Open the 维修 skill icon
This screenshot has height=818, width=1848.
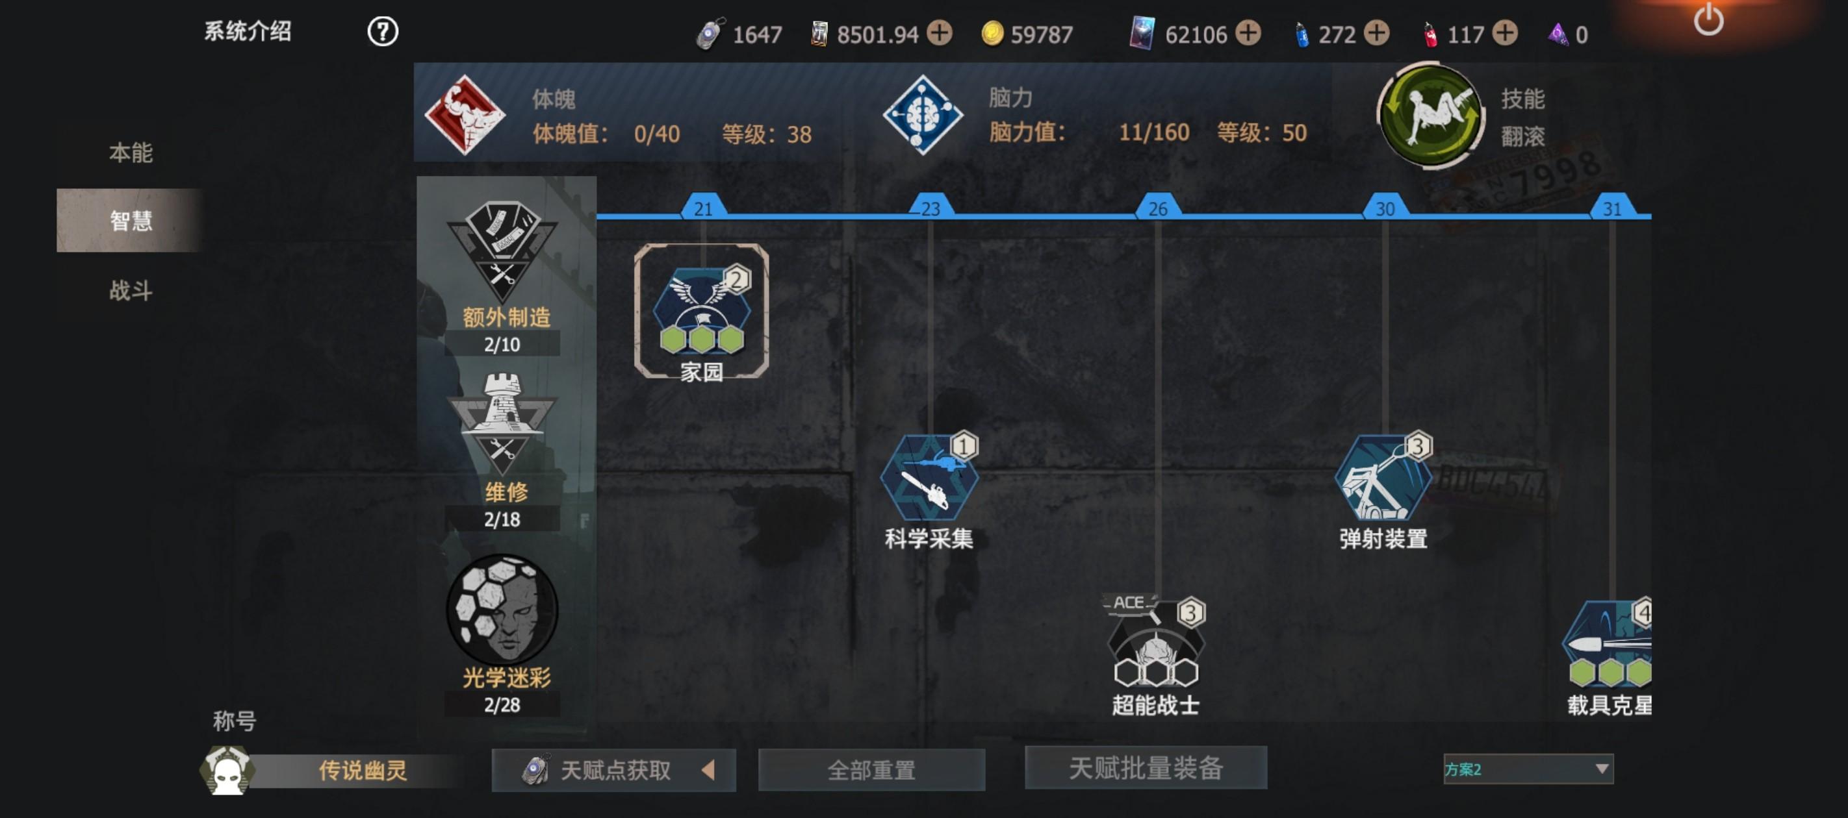(502, 425)
